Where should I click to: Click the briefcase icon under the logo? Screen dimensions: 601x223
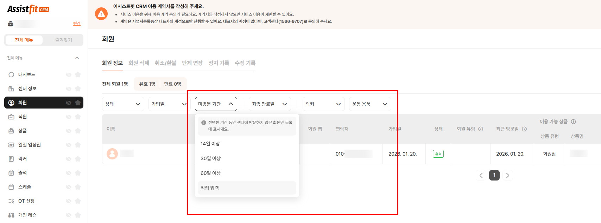pos(11,24)
